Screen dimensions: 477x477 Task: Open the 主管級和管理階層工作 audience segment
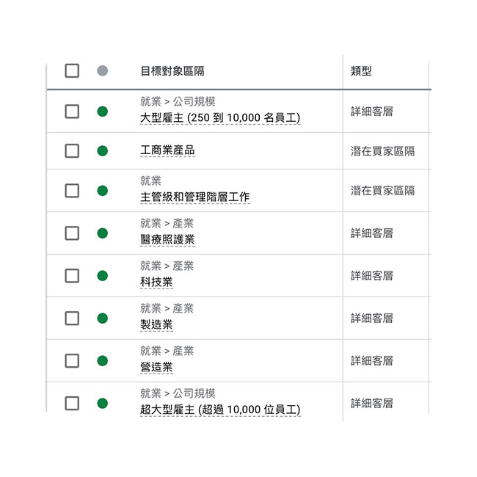(194, 197)
